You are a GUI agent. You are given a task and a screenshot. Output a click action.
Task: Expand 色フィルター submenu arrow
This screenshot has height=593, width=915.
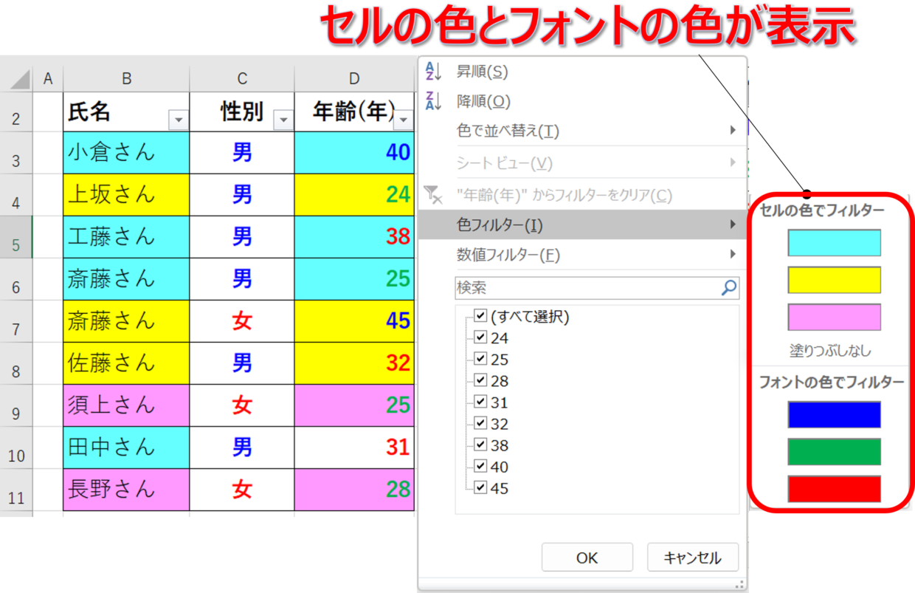click(x=733, y=224)
